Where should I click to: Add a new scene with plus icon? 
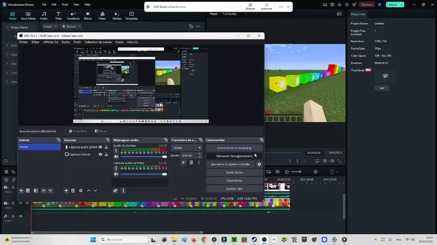(x=21, y=191)
